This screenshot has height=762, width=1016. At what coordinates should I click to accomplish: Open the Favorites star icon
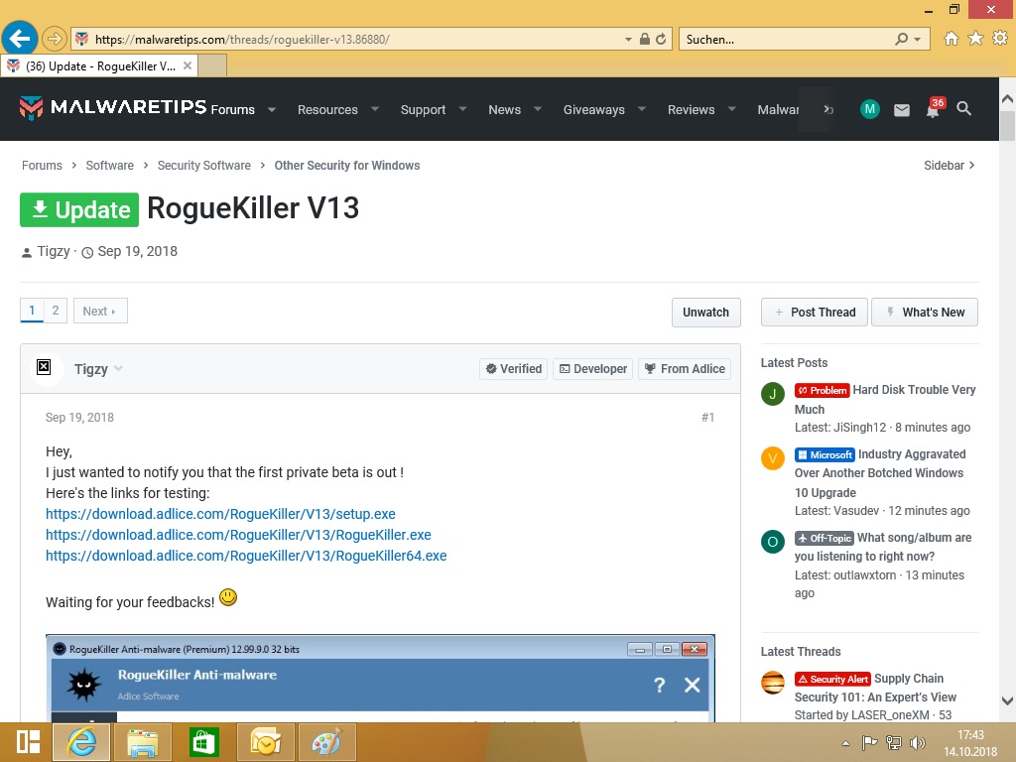[x=976, y=39]
